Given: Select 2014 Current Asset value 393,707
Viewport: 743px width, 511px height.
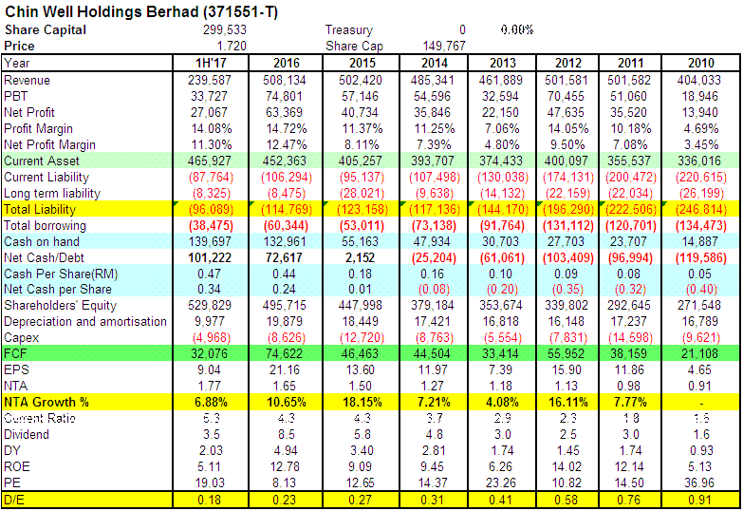Looking at the screenshot, I should click(x=432, y=161).
